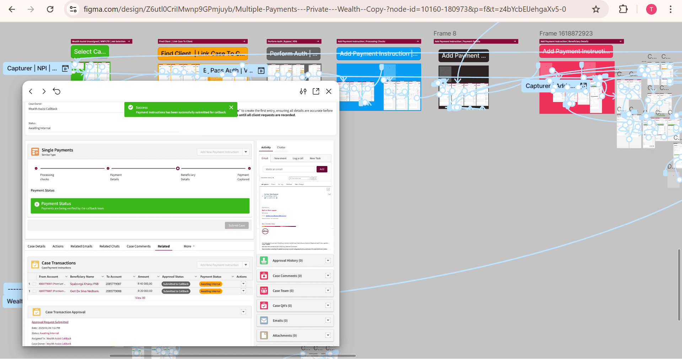Open the Approval Request Submitted link

point(50,322)
